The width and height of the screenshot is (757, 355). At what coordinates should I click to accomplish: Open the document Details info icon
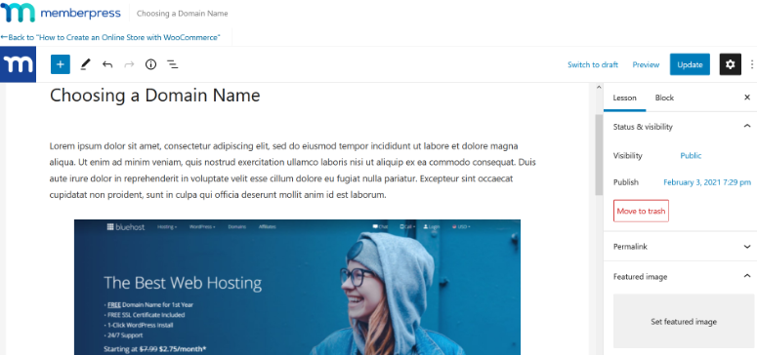point(150,64)
